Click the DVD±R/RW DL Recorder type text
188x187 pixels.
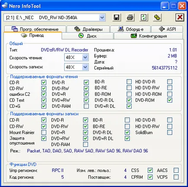(x=65, y=50)
